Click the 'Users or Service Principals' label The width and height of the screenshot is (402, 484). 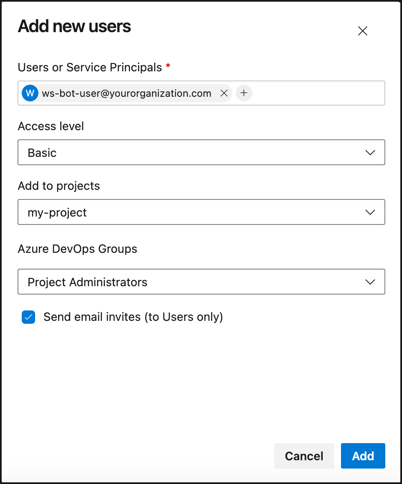[90, 67]
